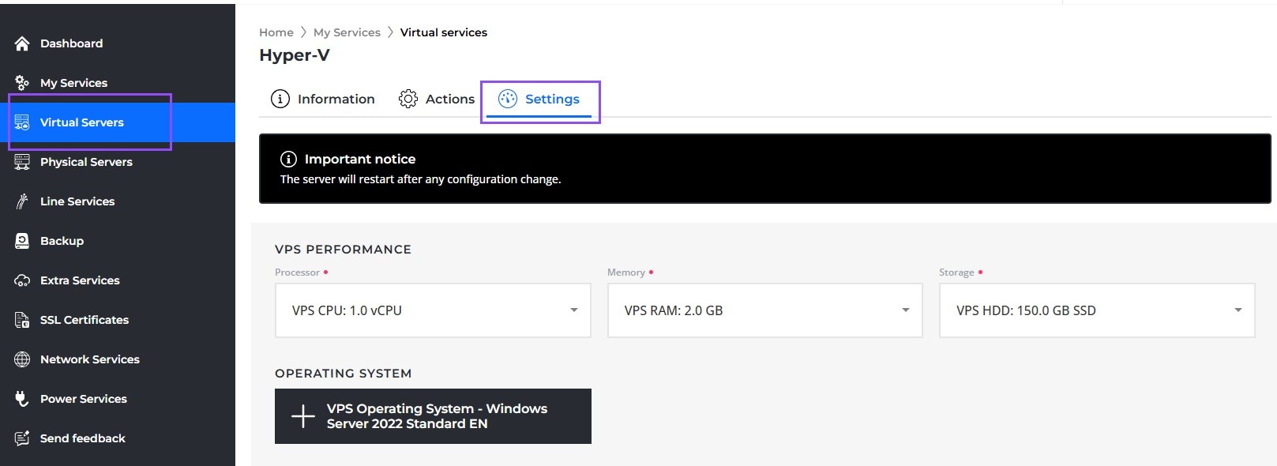
Task: Click the SSL Certificates lock icon
Action: [x=22, y=320]
